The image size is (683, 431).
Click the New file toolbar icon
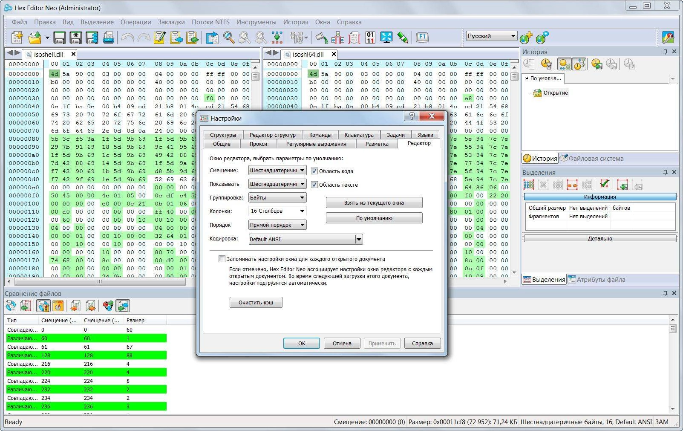point(17,38)
